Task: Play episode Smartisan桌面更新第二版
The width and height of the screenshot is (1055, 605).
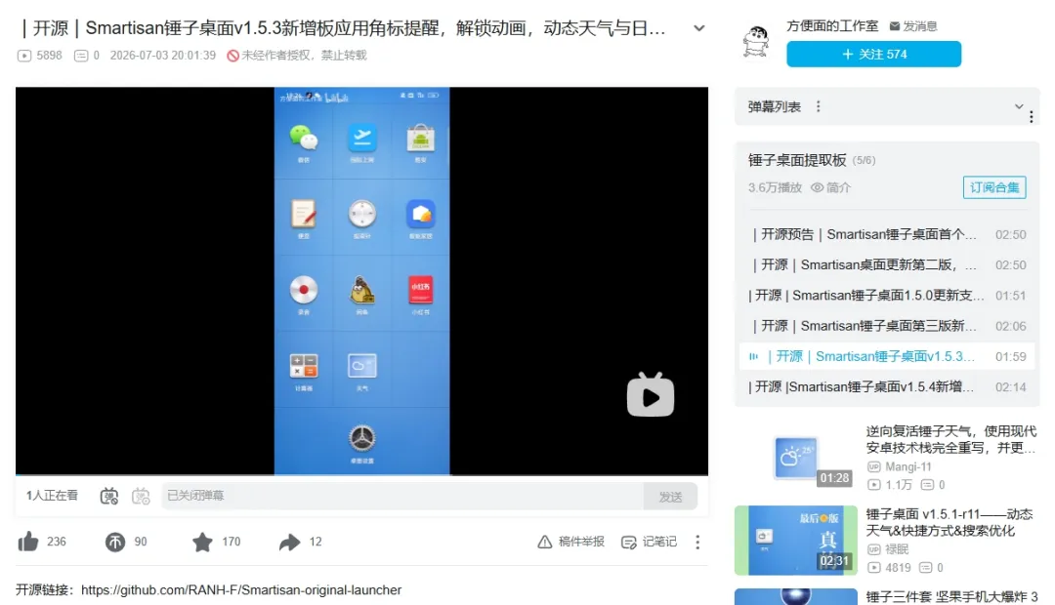Action: point(887,264)
